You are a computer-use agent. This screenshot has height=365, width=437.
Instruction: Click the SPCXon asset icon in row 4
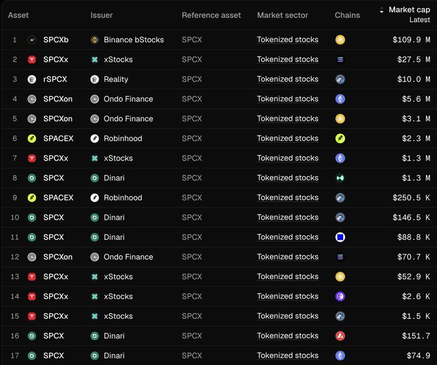pos(31,99)
